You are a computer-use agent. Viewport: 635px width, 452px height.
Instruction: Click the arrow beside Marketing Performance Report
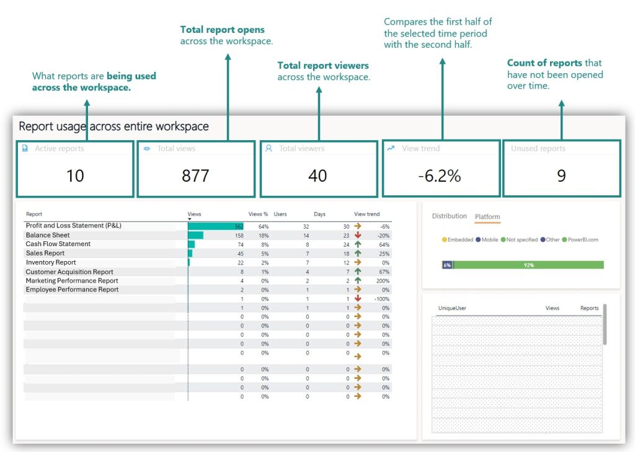[358, 280]
